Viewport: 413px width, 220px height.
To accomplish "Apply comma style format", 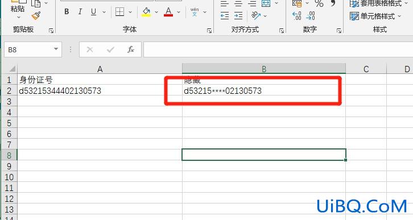I will [333, 3].
